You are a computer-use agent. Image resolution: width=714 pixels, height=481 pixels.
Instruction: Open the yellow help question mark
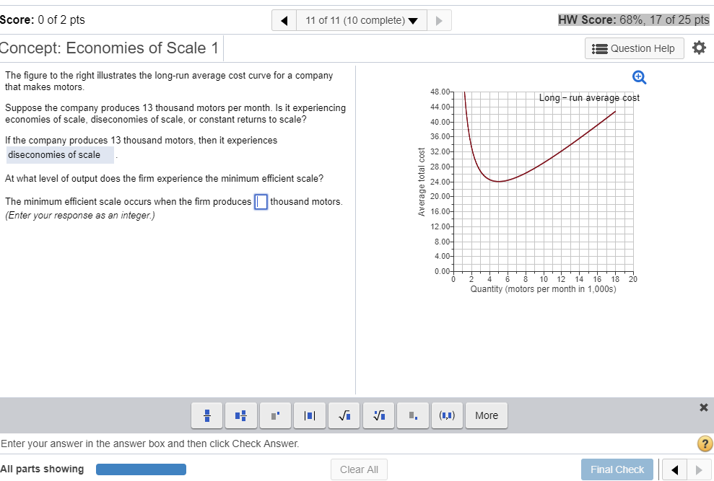click(705, 444)
